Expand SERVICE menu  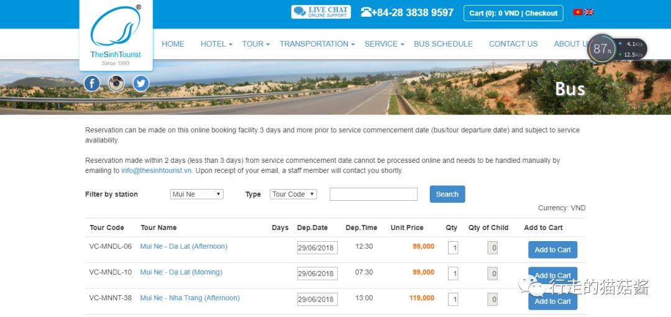[x=385, y=44]
